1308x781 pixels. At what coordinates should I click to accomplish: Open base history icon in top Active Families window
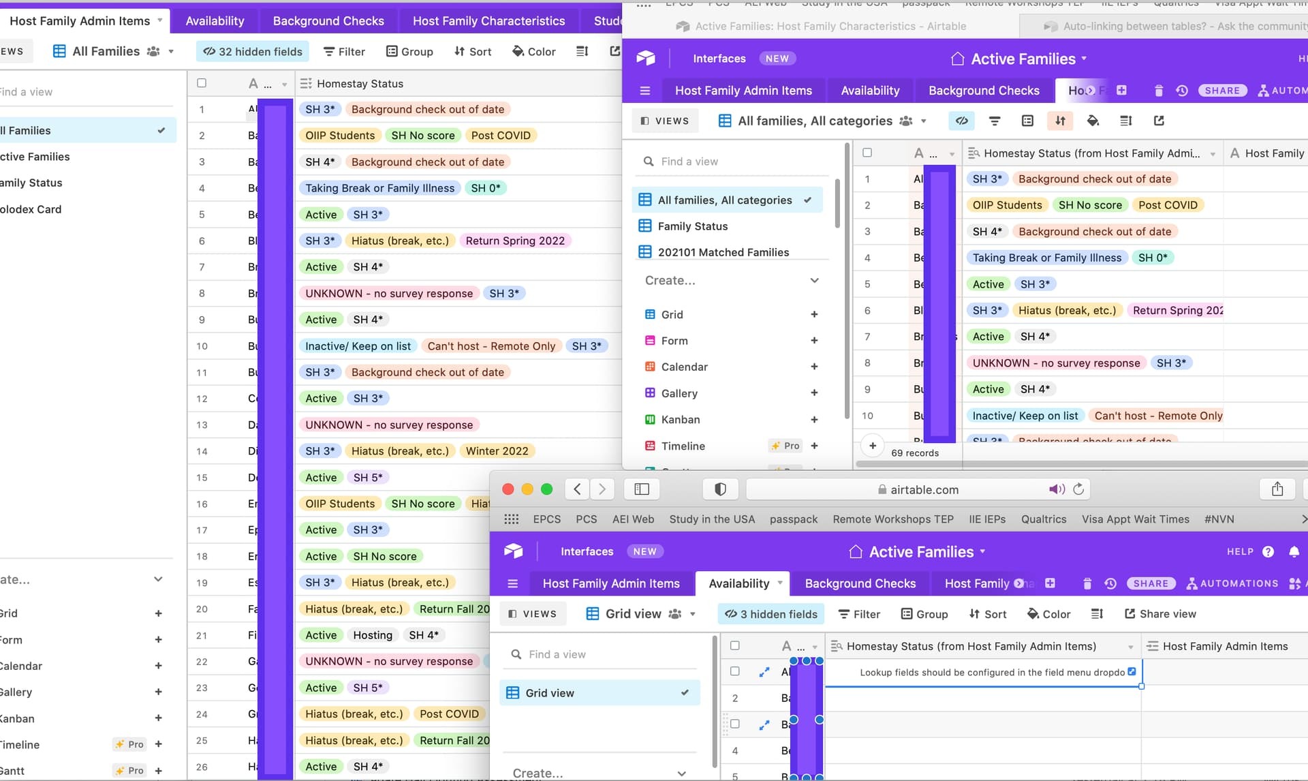1182,91
